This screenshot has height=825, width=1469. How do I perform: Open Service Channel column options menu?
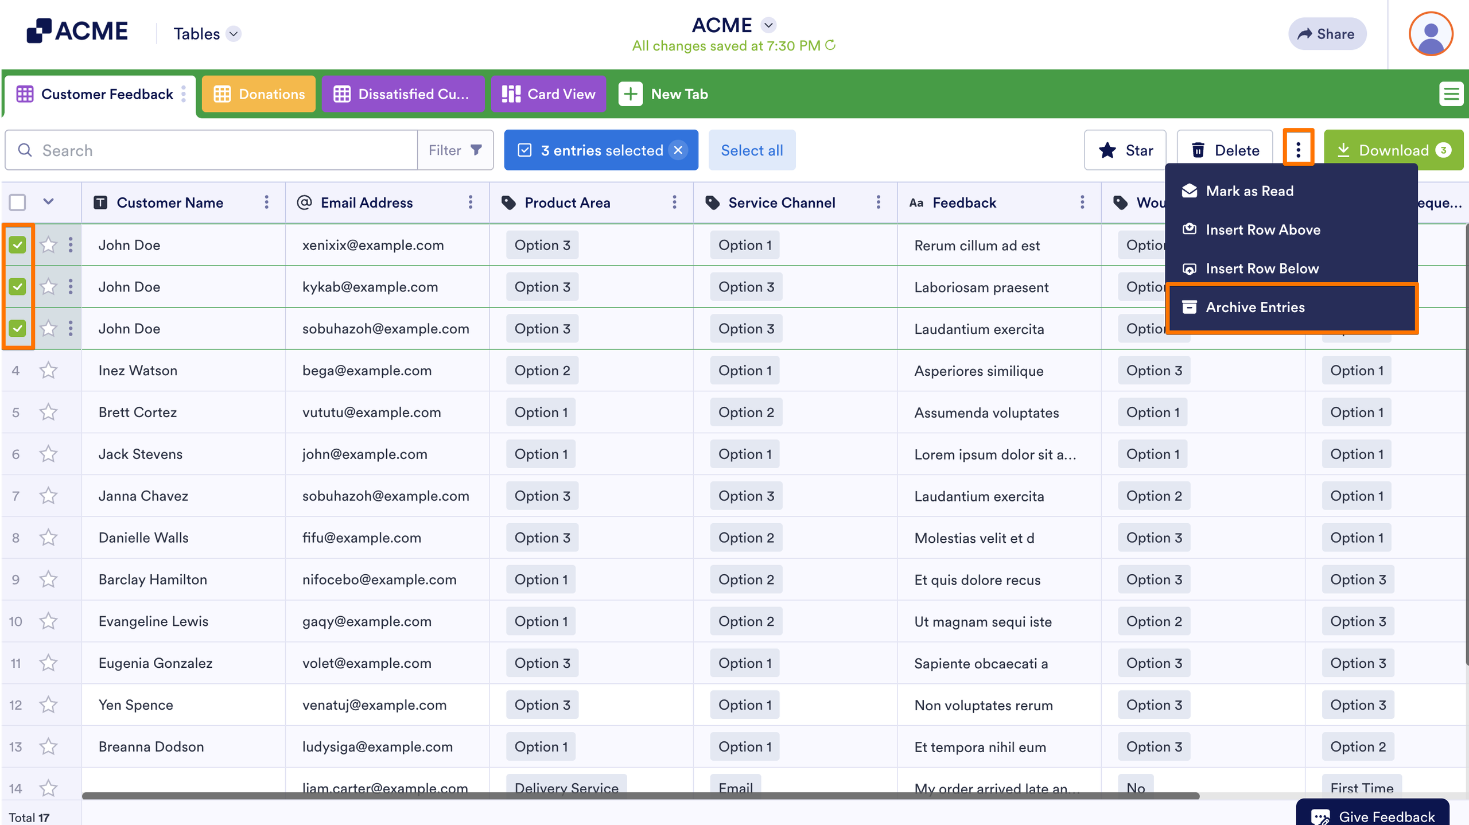click(x=879, y=203)
